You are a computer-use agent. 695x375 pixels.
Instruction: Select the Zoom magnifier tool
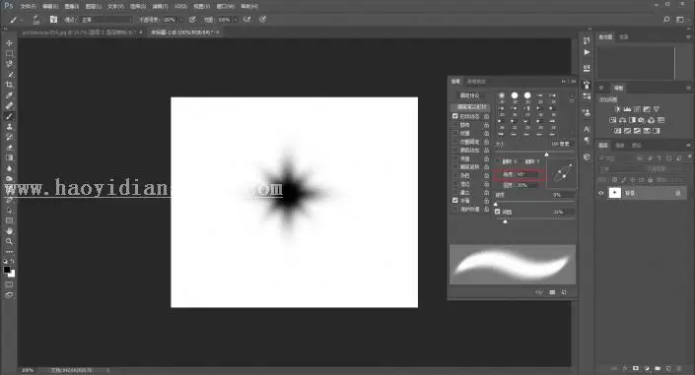click(x=9, y=241)
